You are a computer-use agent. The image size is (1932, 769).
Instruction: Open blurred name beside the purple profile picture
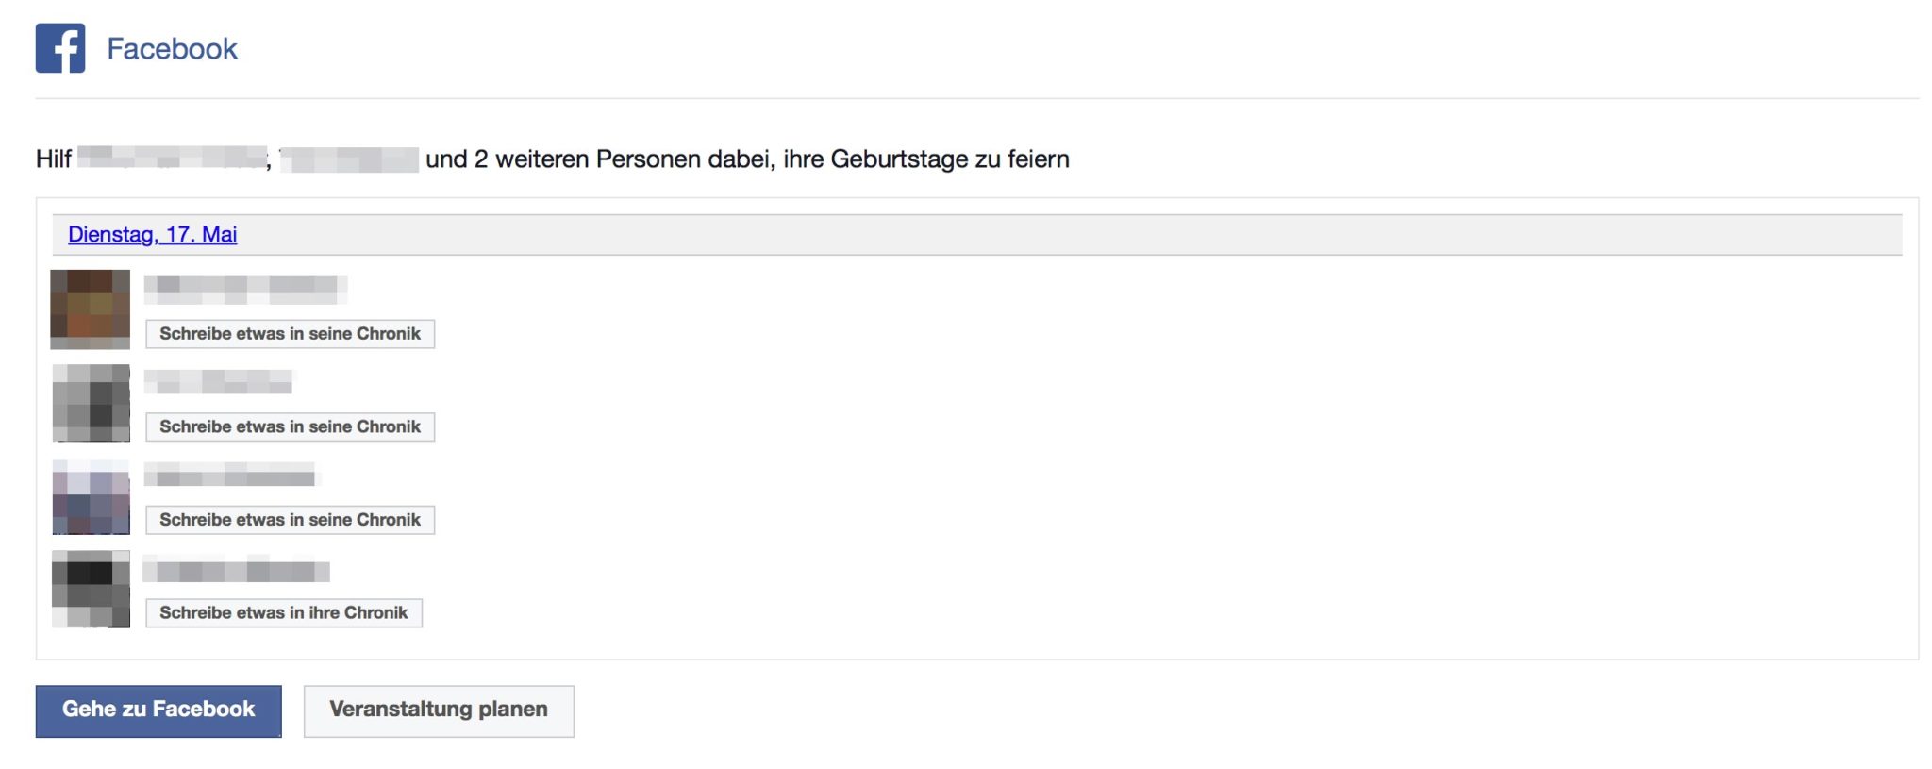[232, 476]
